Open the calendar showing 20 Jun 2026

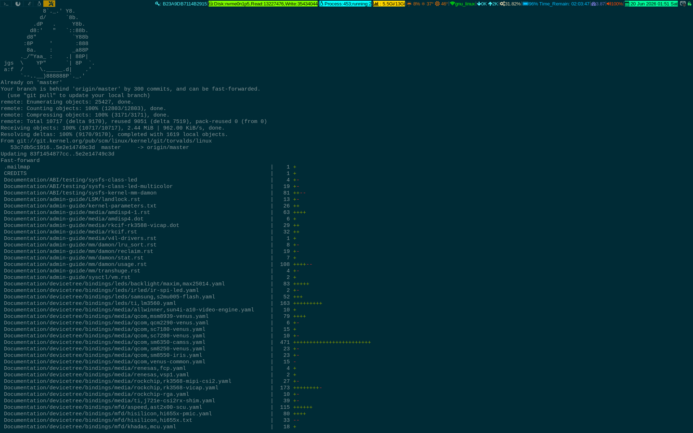coord(651,4)
